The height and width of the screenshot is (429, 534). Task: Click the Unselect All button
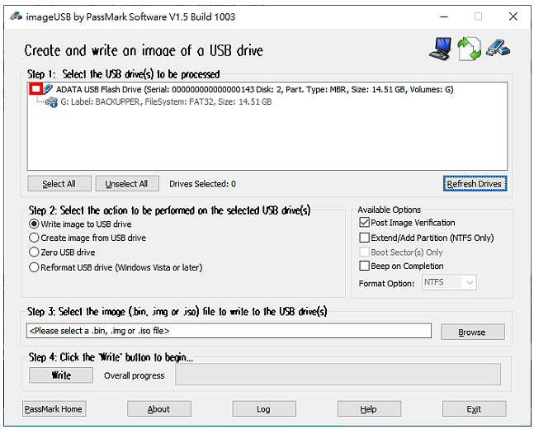pyautogui.click(x=126, y=184)
